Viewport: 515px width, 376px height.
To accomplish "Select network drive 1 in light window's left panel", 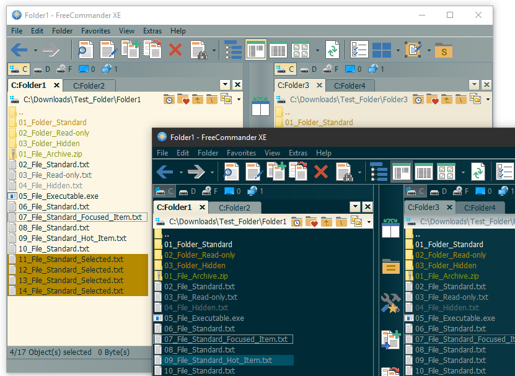I will tap(110, 69).
